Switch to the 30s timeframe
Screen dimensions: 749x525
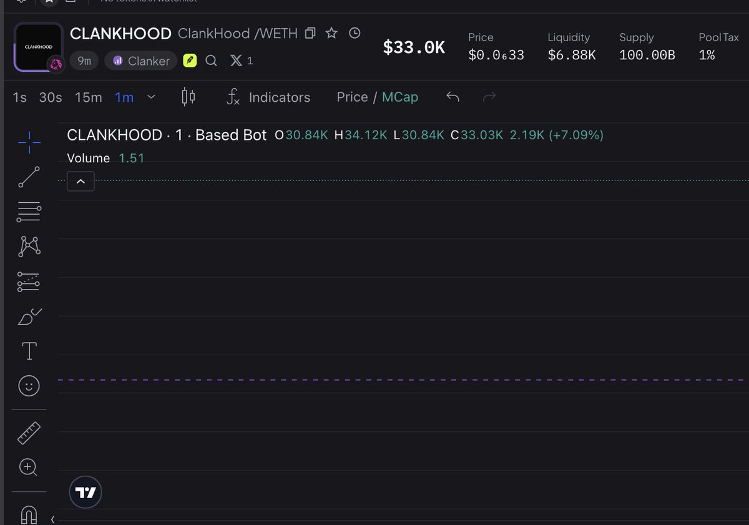[51, 97]
